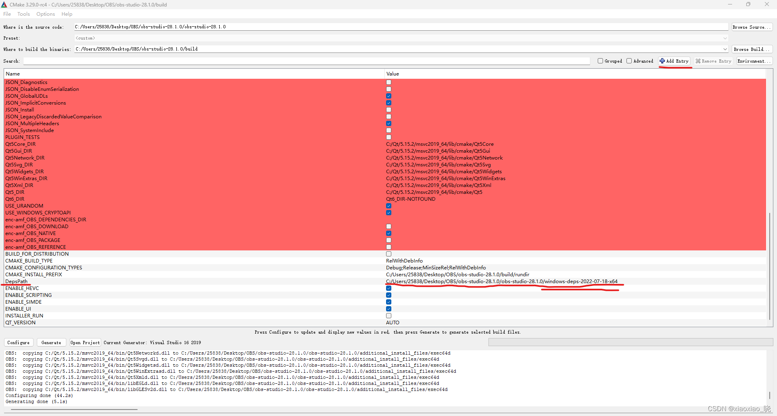777x416 pixels.
Task: Click the Browse Source button
Action: (752, 27)
